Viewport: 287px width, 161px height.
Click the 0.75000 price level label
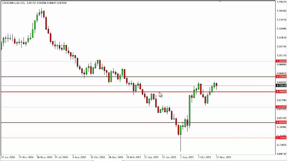(x=281, y=138)
